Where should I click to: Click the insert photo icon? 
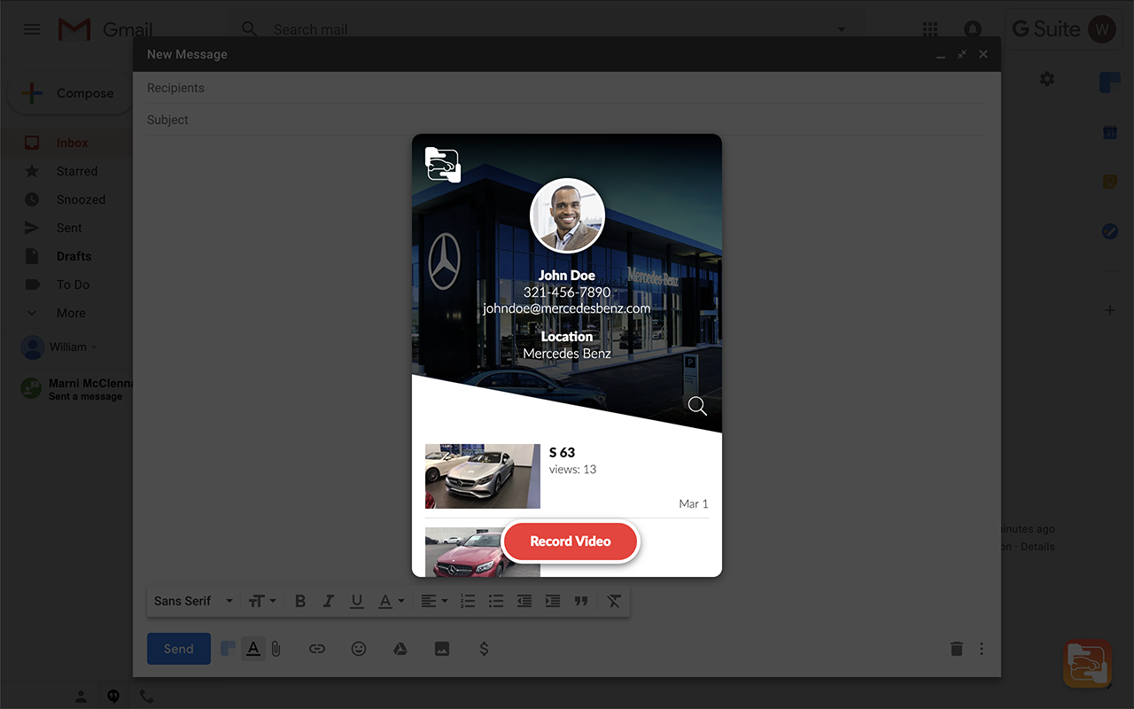point(442,649)
